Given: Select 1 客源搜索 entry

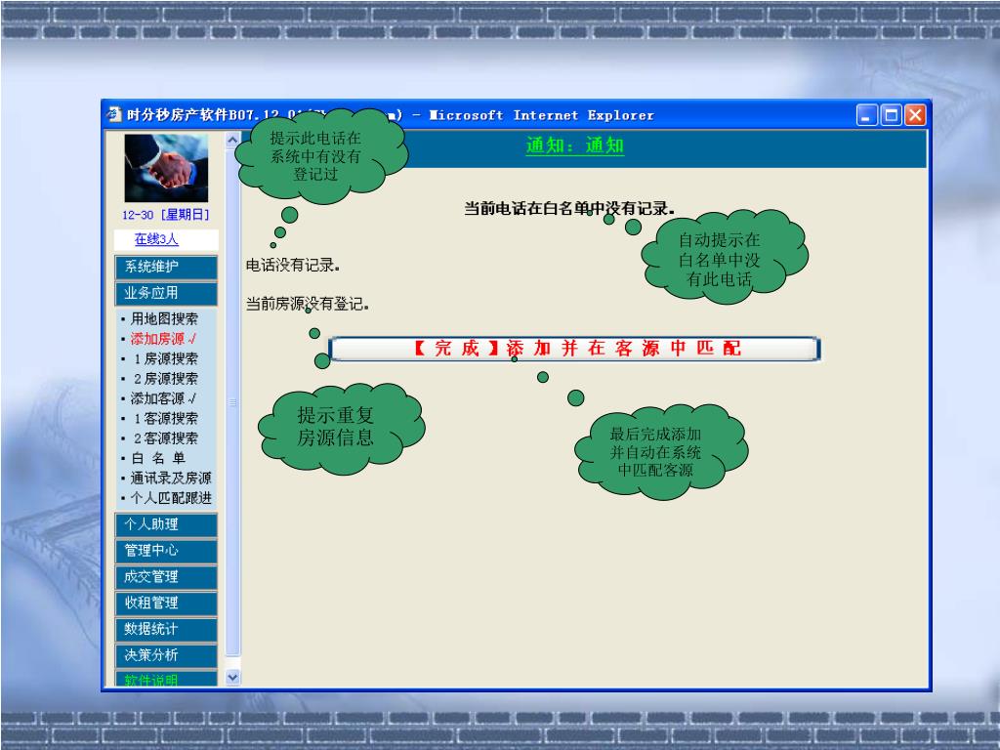Looking at the screenshot, I should point(165,418).
